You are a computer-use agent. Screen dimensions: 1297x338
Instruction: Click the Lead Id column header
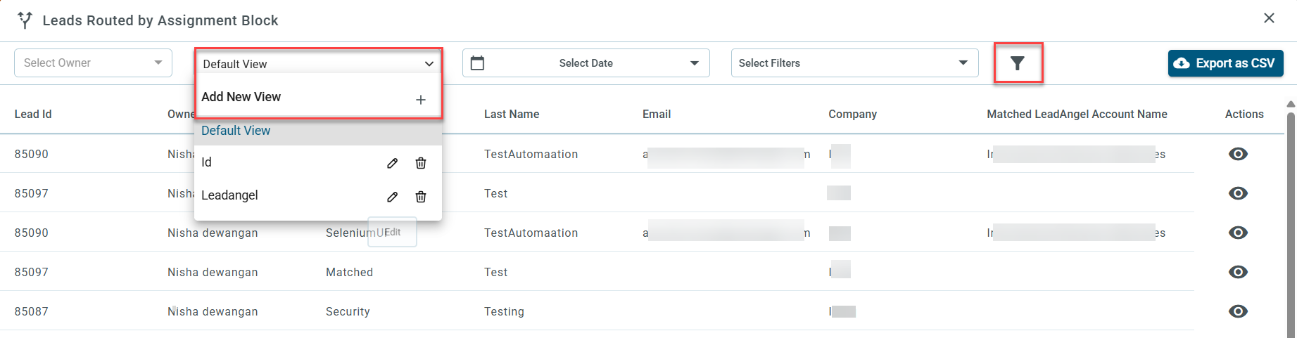33,114
